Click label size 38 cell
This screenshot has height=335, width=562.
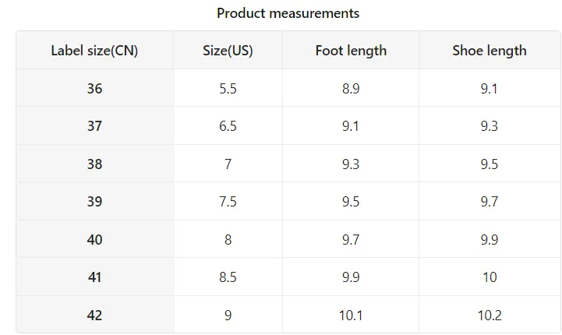94,164
